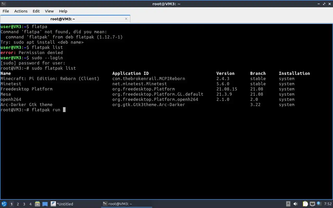Open the network connection tray icon
The width and height of the screenshot is (333, 208).
pyautogui.click(x=312, y=204)
